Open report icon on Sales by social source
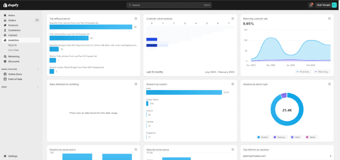Image resolution: width=340 pixels, height=160 pixels. [232, 149]
